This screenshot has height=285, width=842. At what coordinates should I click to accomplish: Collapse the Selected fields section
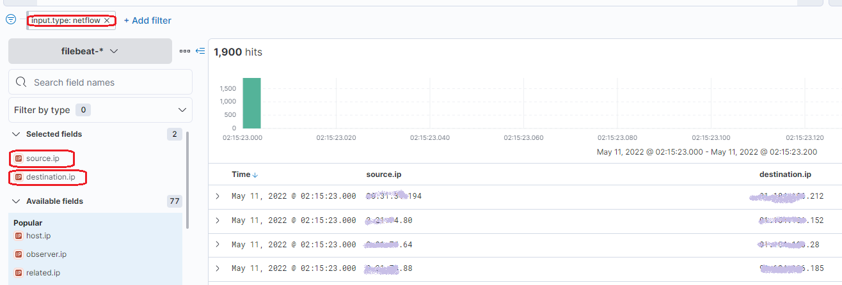tap(17, 134)
